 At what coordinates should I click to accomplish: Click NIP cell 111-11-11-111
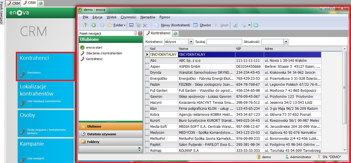249,60
